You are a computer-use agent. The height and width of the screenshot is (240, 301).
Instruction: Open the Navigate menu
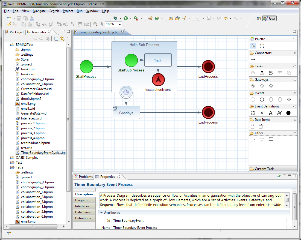(x=39, y=11)
